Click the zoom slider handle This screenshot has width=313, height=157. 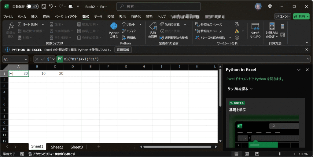click(279, 154)
